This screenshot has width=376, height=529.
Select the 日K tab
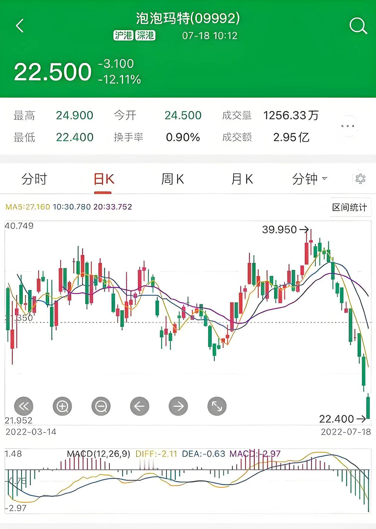(104, 179)
